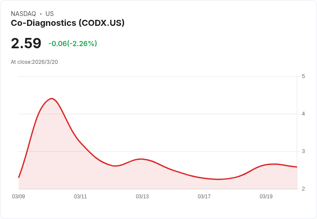Click the At close:2026/3/20 timestamp

coord(34,62)
